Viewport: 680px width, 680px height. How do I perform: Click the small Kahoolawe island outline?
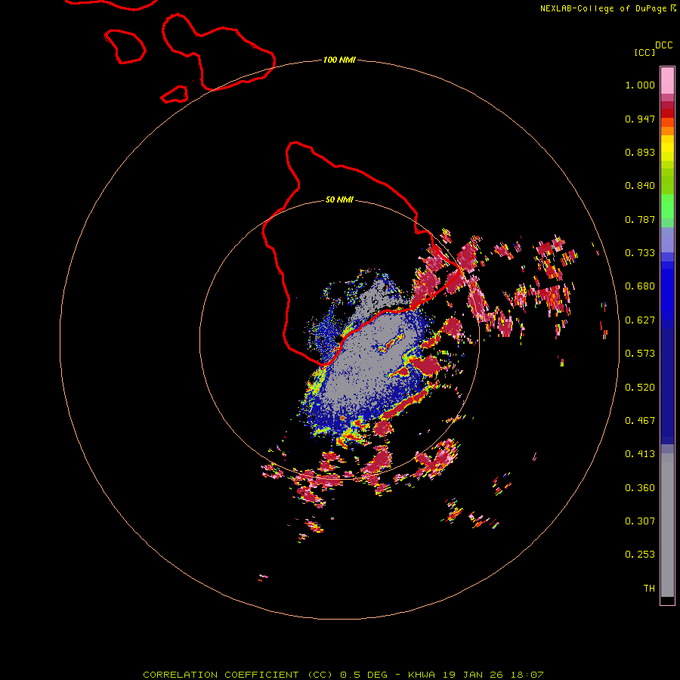click(175, 94)
